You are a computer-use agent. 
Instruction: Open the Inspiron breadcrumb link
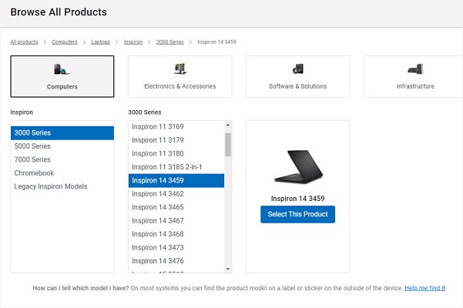133,42
